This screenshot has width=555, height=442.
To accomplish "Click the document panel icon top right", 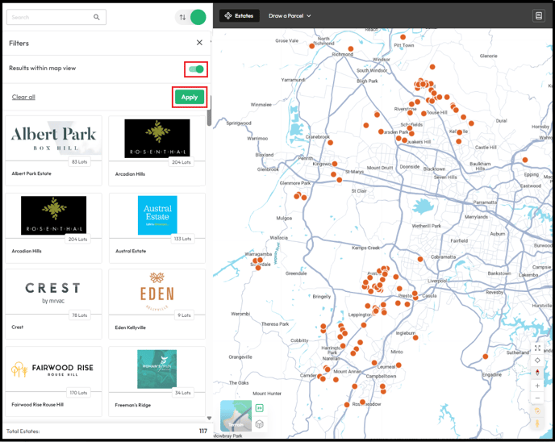I will click(538, 16).
